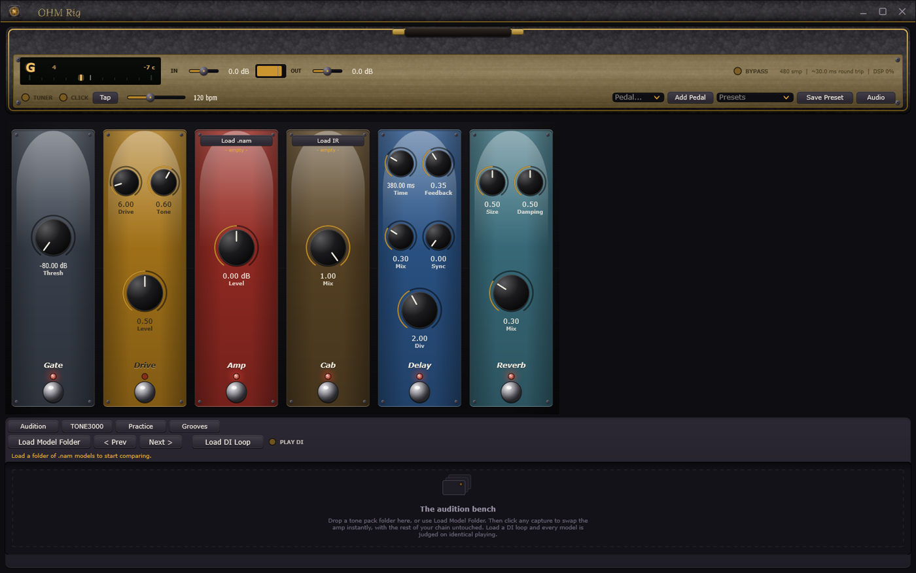
Task: Click the audition bench folder icon
Action: click(457, 485)
